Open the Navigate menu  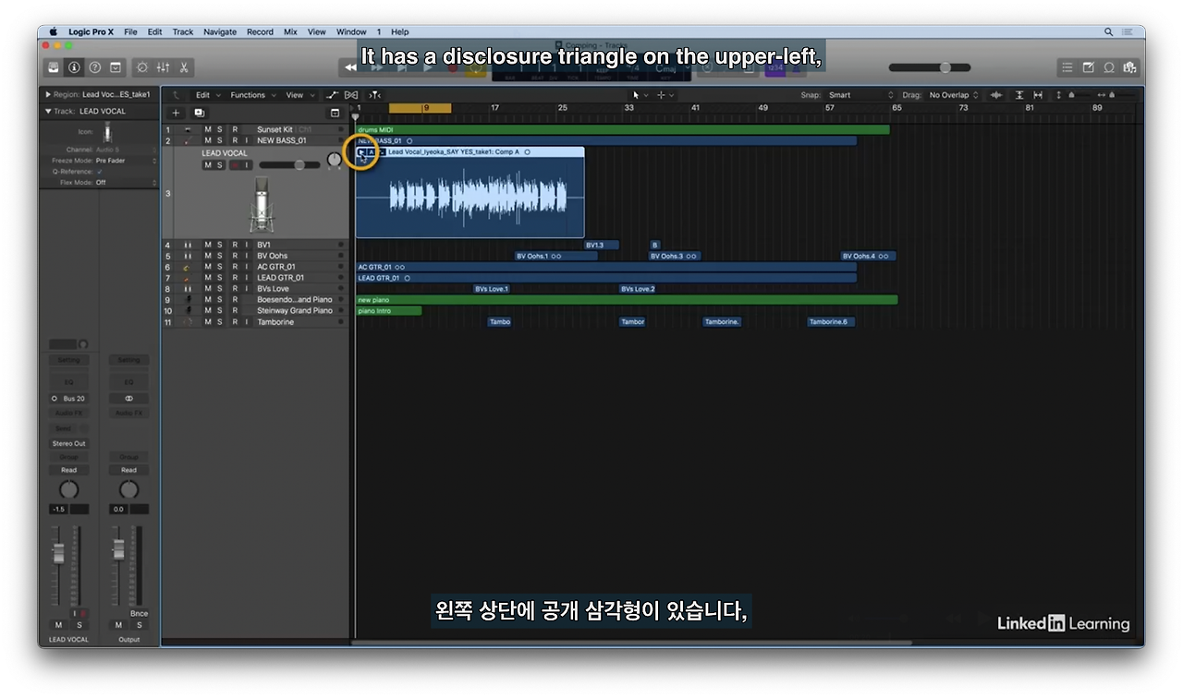220,31
